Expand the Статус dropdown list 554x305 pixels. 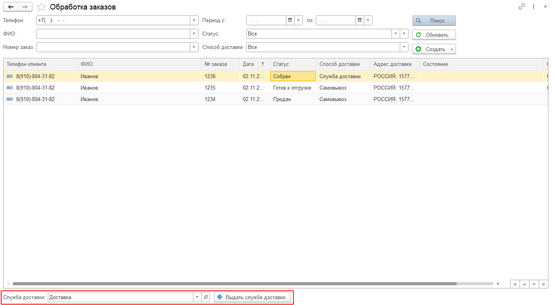click(x=396, y=34)
